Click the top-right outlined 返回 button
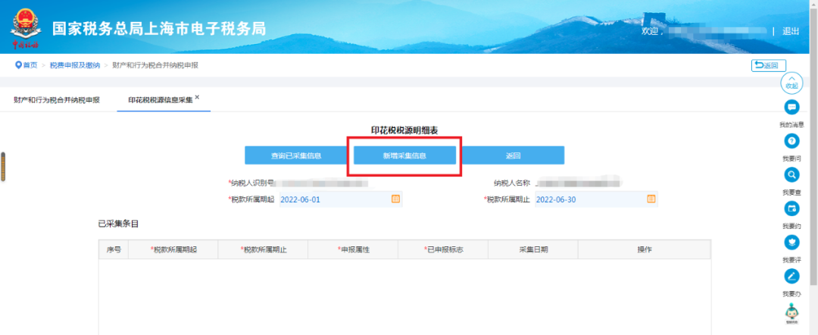 point(769,65)
